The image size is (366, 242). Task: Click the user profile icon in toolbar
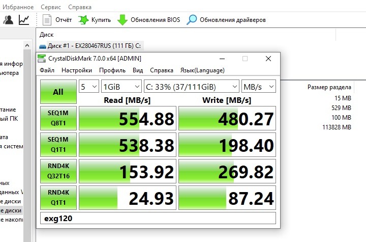click(9, 20)
